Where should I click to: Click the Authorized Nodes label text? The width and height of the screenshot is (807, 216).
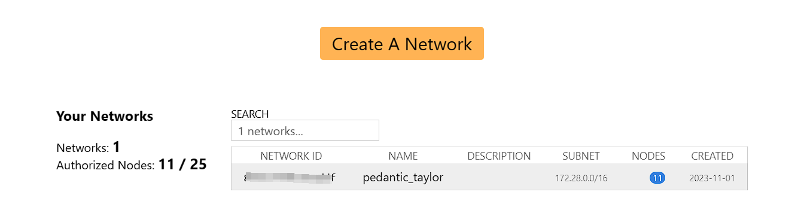point(106,165)
